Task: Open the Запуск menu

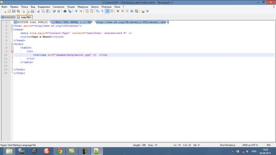Action: click(x=95, y=7)
